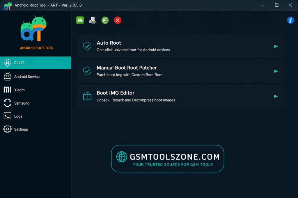
Task: Switch to Android Service section
Action: click(x=36, y=77)
